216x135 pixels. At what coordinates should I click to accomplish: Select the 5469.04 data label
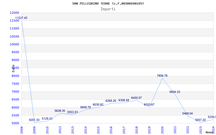click(187, 113)
